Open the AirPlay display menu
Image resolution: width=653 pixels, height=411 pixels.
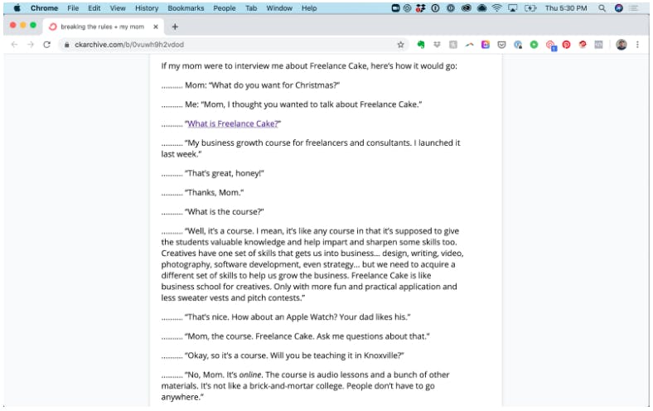(513, 8)
